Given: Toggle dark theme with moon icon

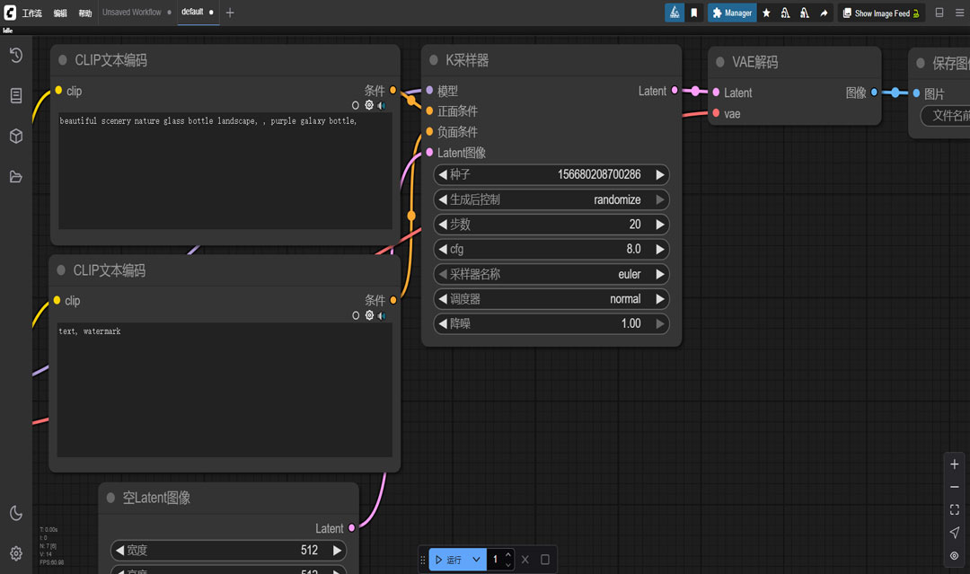Looking at the screenshot, I should (15, 513).
